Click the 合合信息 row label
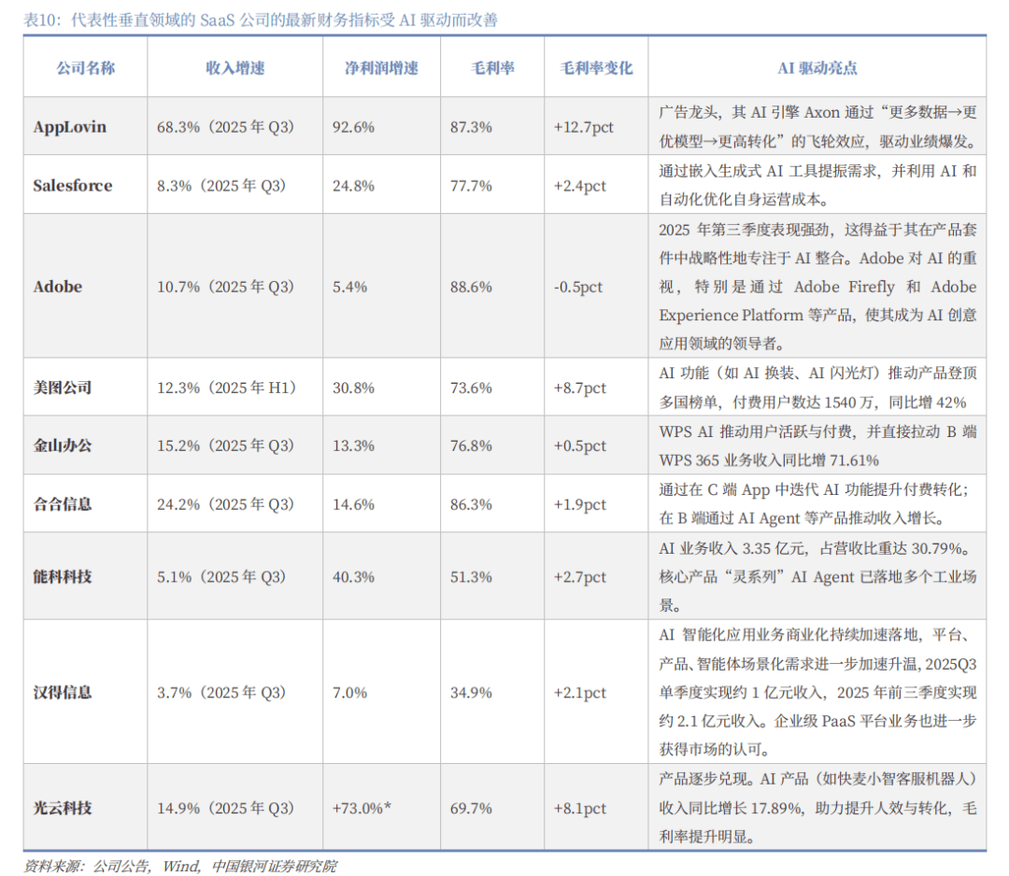 [x=63, y=504]
